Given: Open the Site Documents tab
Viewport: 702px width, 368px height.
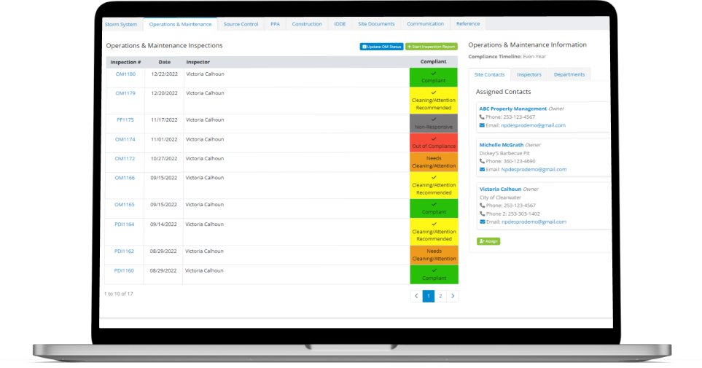Looking at the screenshot, I should tap(377, 24).
